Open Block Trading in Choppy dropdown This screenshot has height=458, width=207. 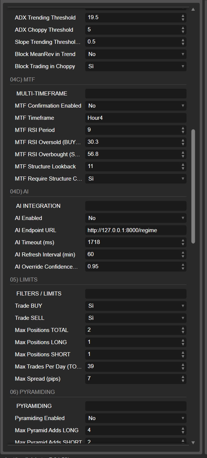135,66
